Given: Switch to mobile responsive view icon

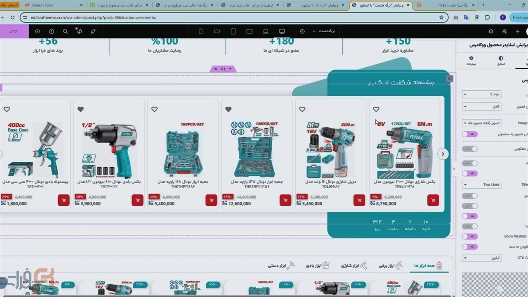Looking at the screenshot, I should coord(200,31).
